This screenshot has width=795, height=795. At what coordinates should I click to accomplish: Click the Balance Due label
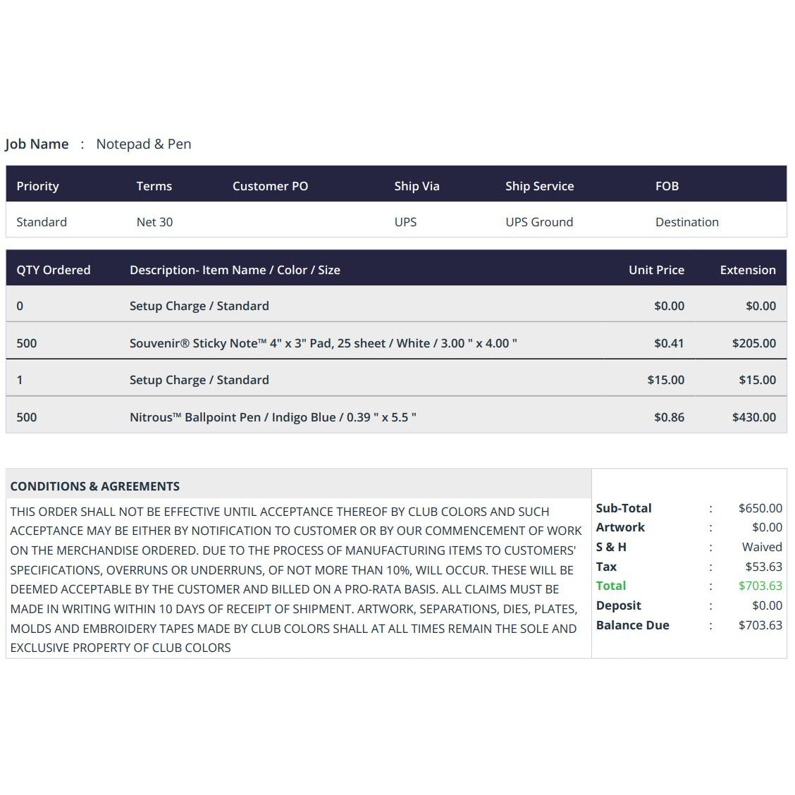point(632,625)
